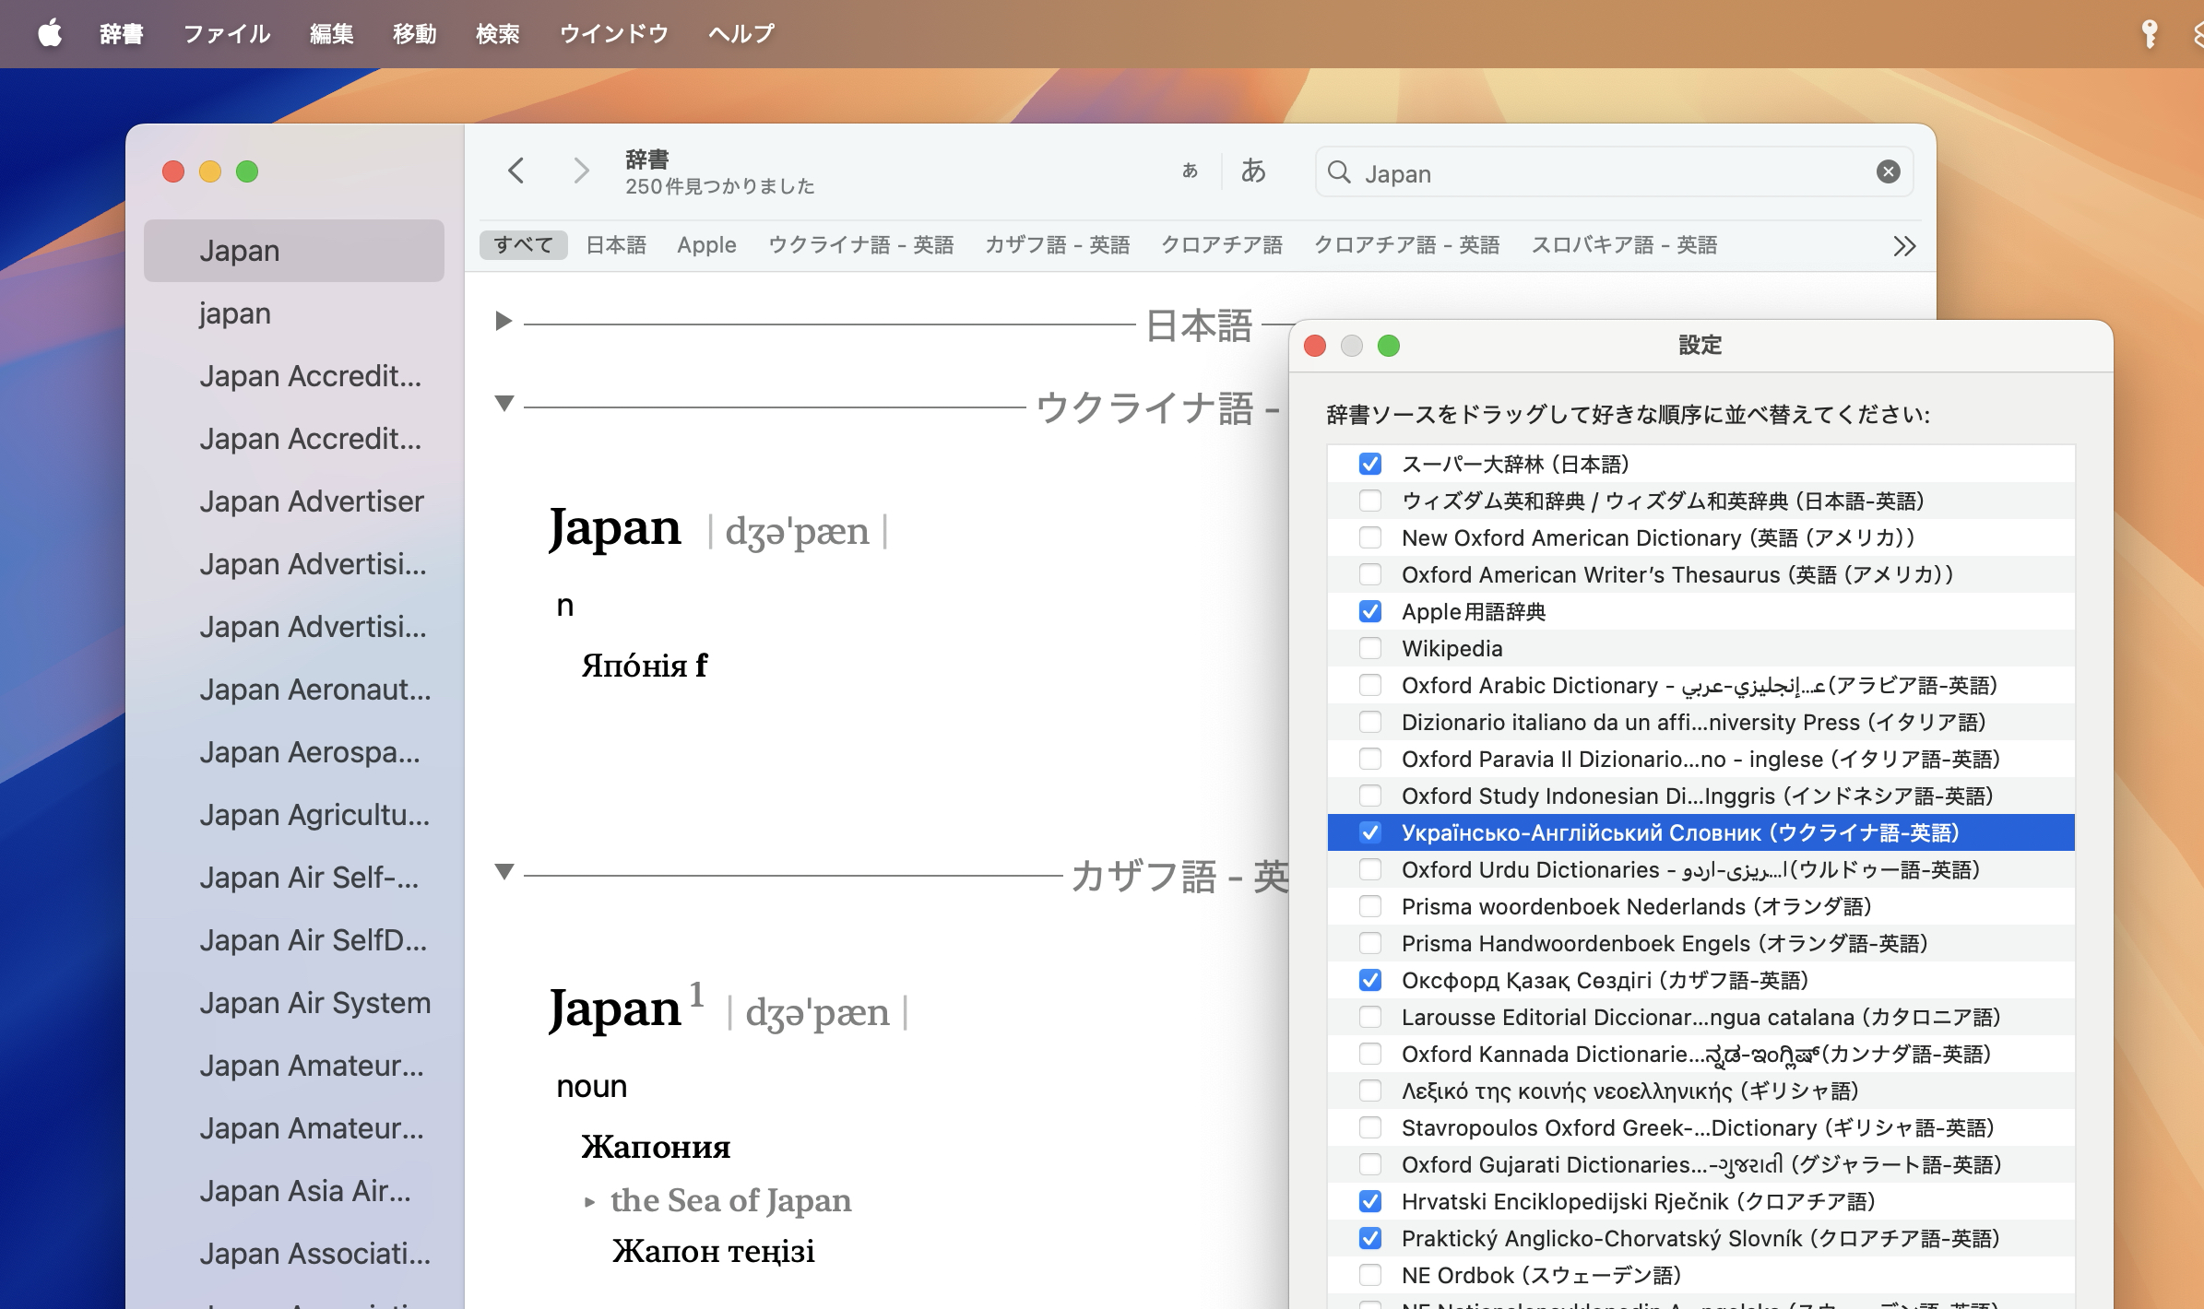Collapse the ウクライナ語 section triangle

tap(504, 404)
